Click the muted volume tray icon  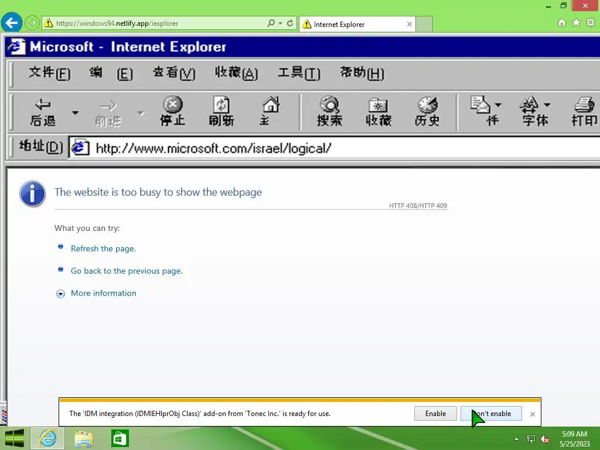point(545,439)
